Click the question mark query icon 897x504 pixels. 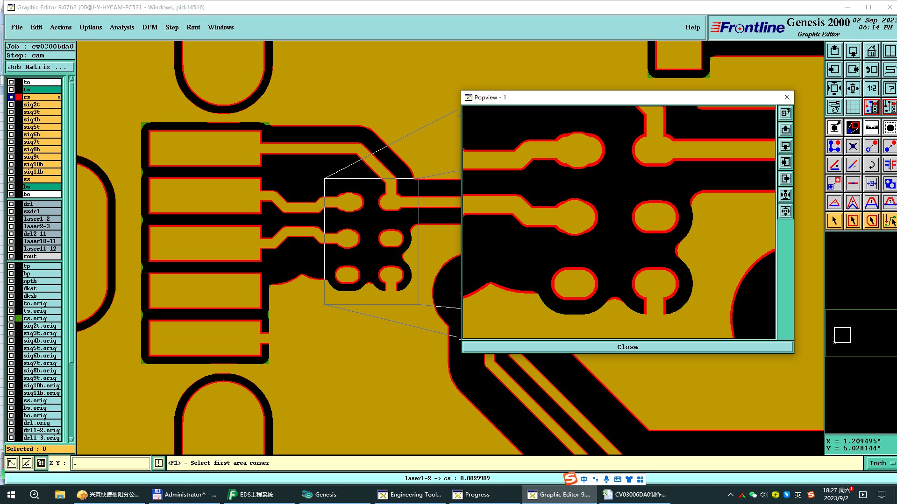890,88
